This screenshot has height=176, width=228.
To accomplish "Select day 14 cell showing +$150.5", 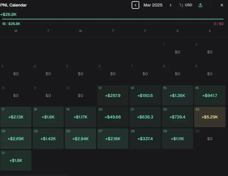I will [x=145, y=95].
